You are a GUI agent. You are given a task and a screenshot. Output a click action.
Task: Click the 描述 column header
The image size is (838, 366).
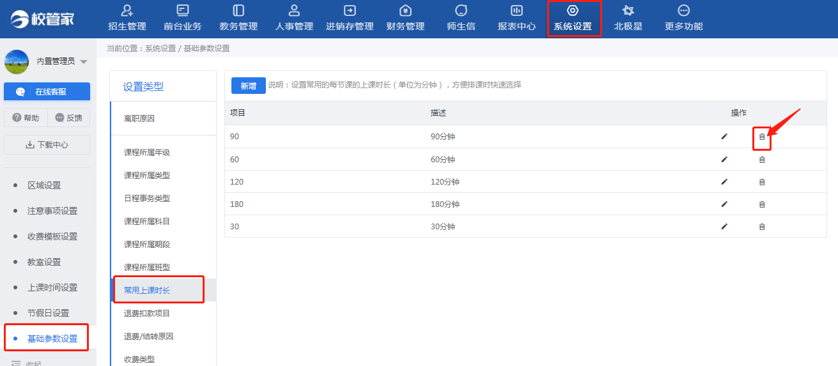click(x=438, y=113)
